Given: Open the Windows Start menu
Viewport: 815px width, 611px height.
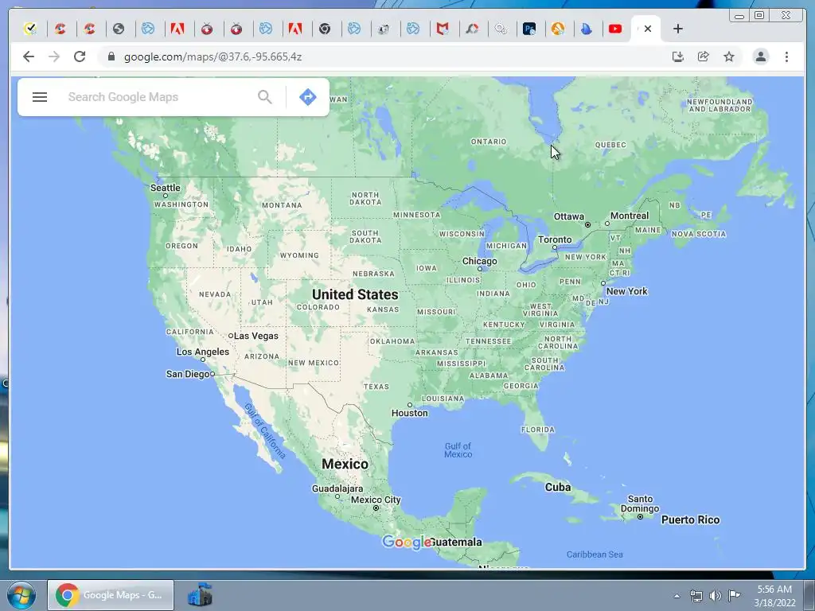Looking at the screenshot, I should (21, 595).
